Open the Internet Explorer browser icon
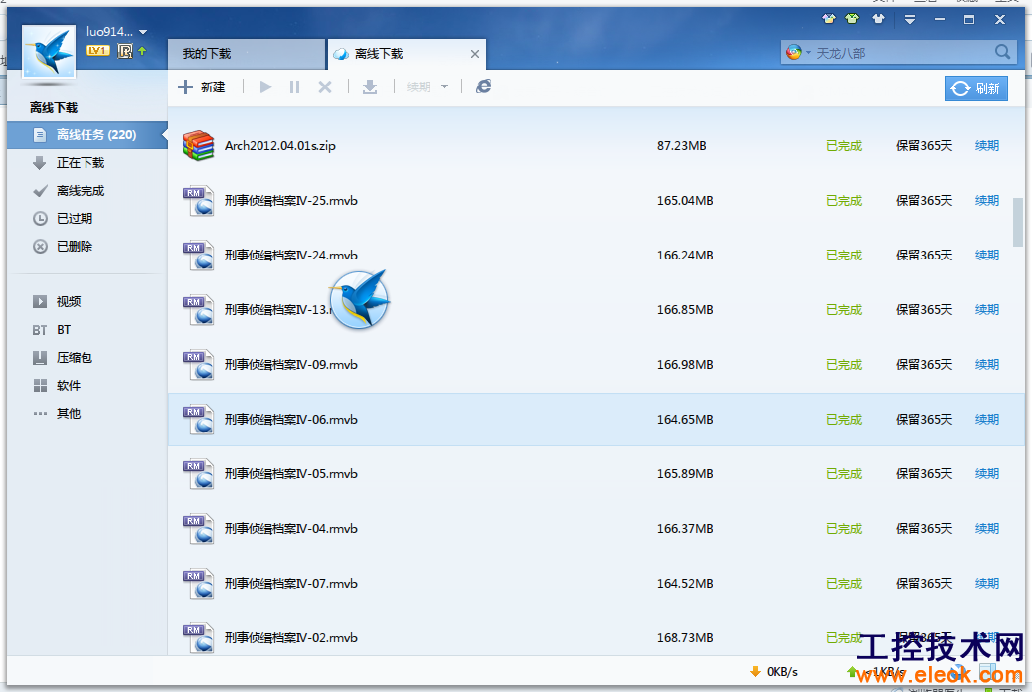This screenshot has width=1032, height=692. [x=484, y=86]
